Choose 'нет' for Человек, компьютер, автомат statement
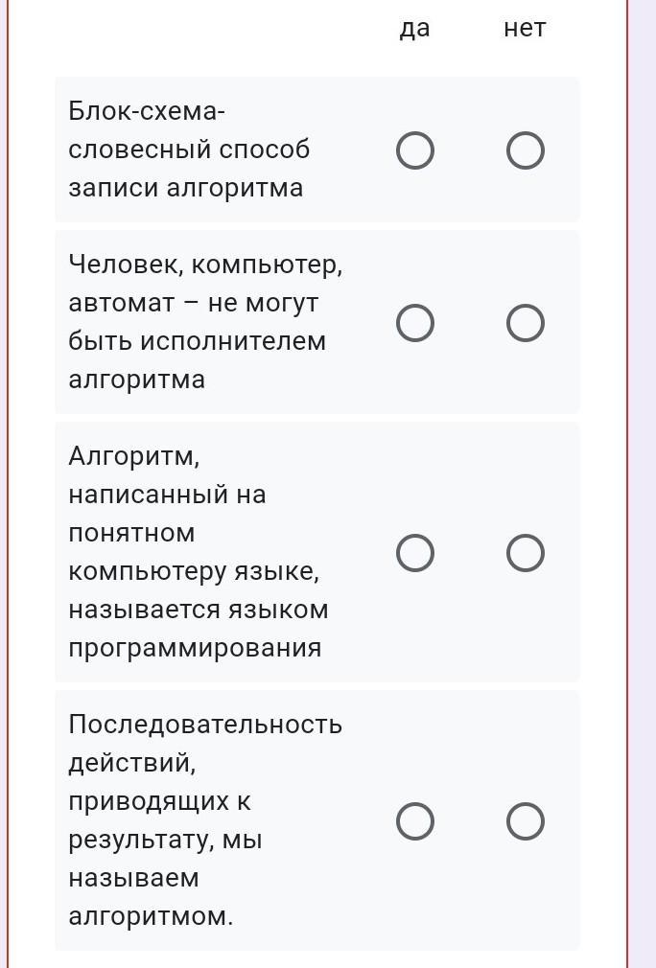 pos(525,323)
